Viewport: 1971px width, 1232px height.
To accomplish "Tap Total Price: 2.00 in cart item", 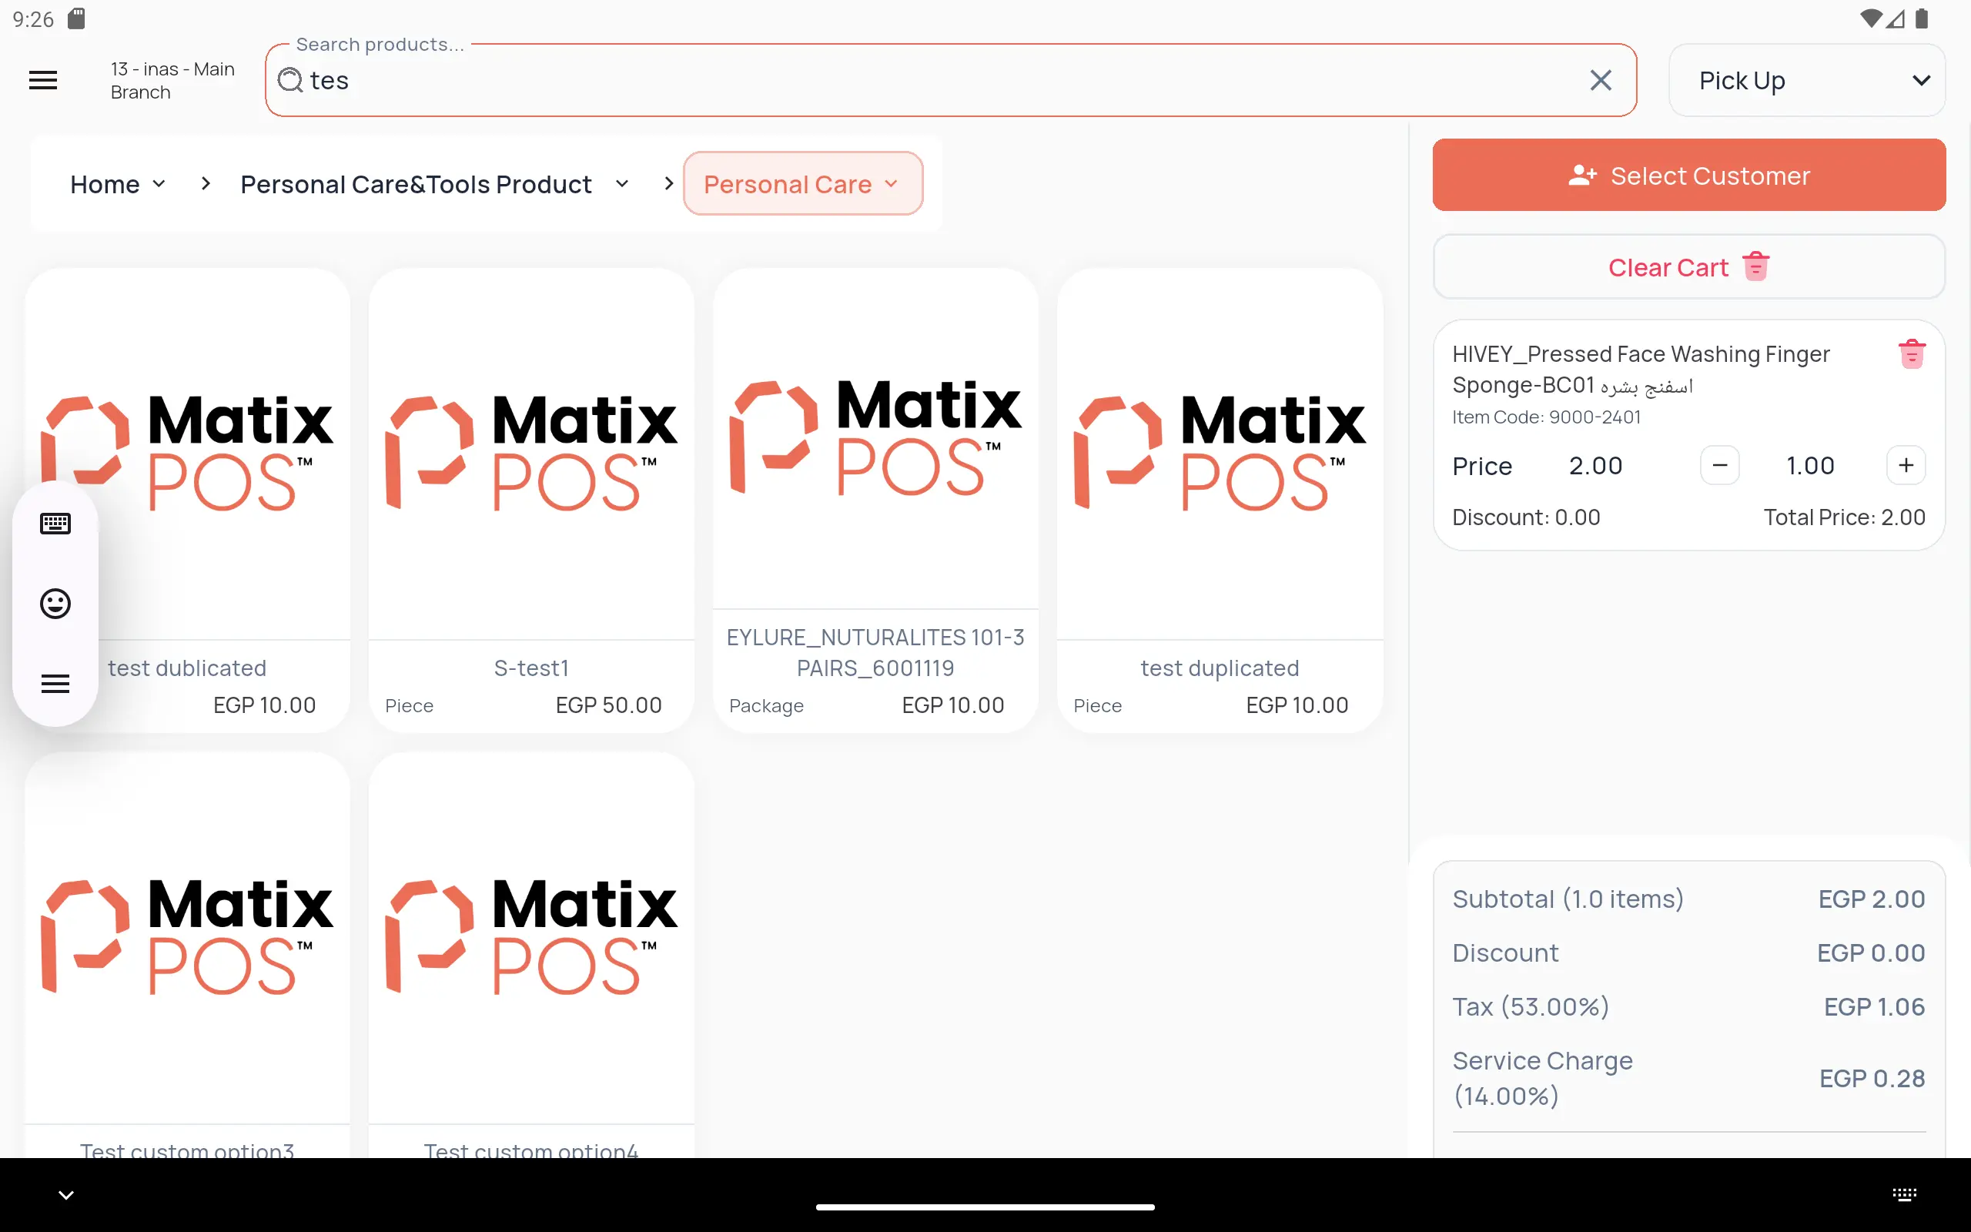I will tap(1844, 517).
